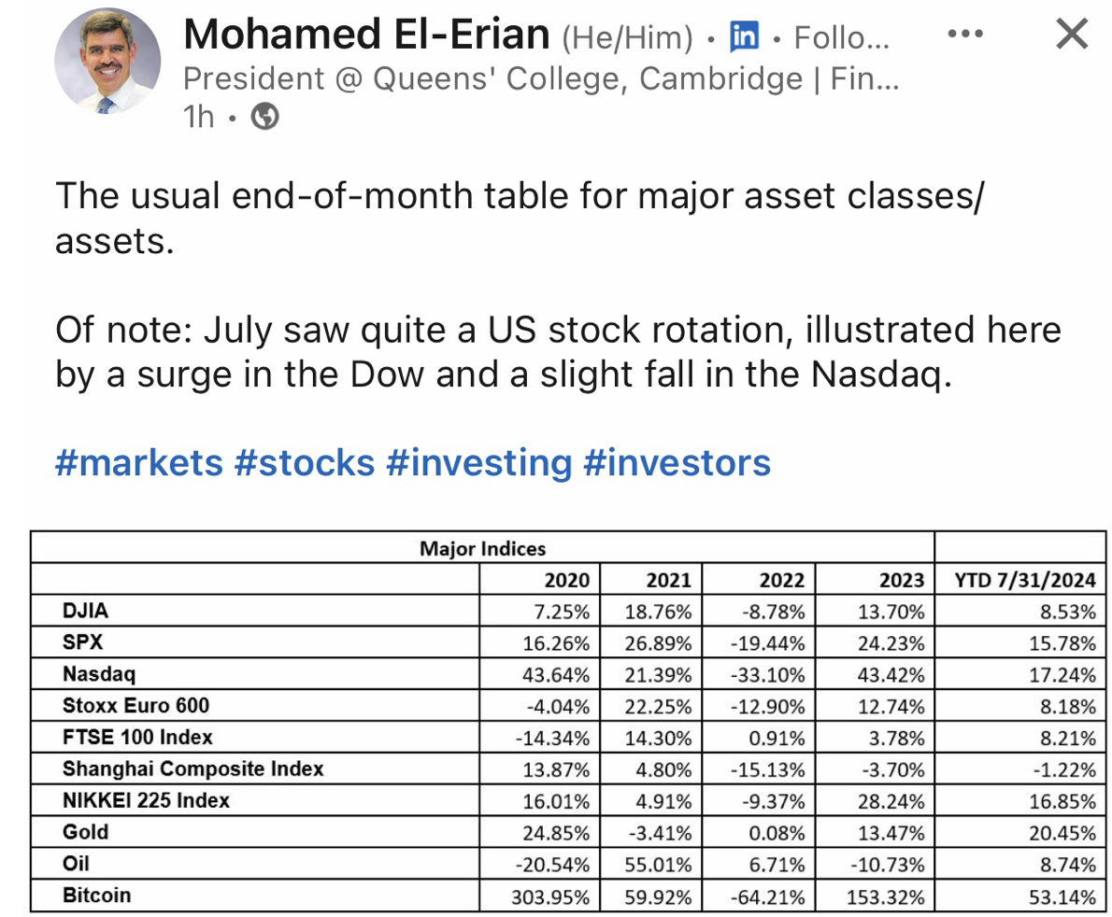The width and height of the screenshot is (1112, 917).
Task: Click the DJIA row label in the table
Action: (85, 611)
